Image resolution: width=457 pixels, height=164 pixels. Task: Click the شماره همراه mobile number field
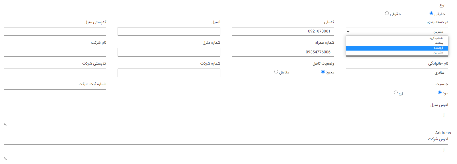(x=283, y=52)
